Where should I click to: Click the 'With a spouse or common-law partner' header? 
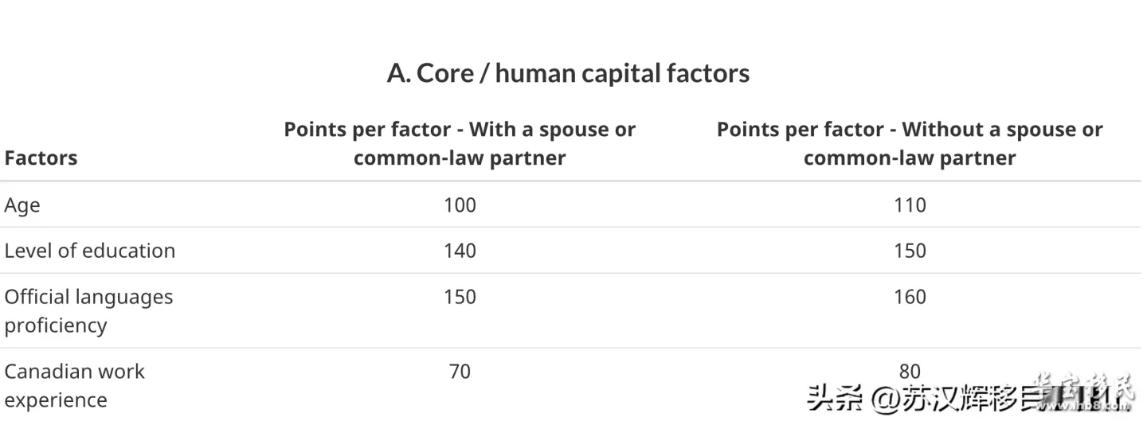point(460,143)
